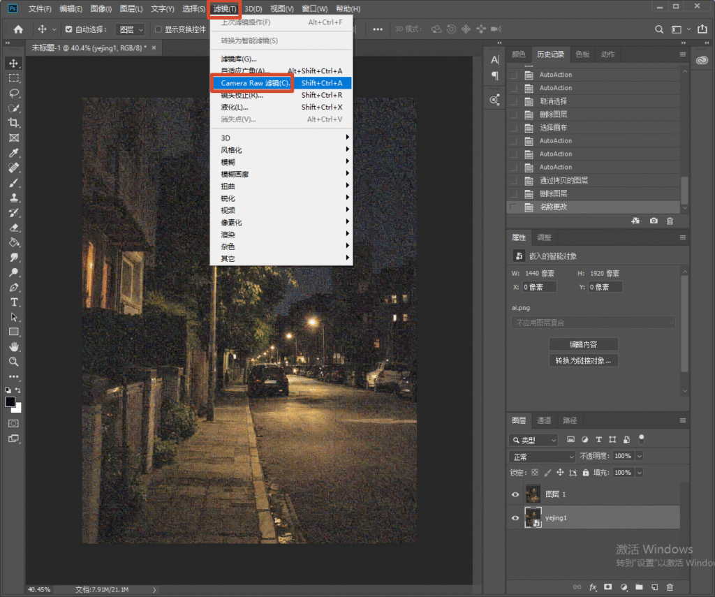Hide the yejing1 layer eye icon
The width and height of the screenshot is (715, 597).
click(x=515, y=517)
